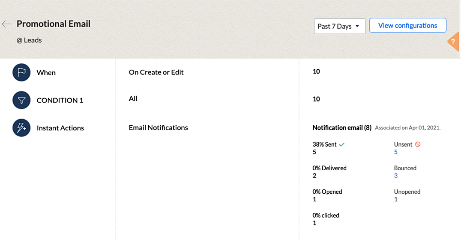Open the orange help question mark tab
Image resolution: width=461 pixels, height=242 pixels.
(x=454, y=41)
